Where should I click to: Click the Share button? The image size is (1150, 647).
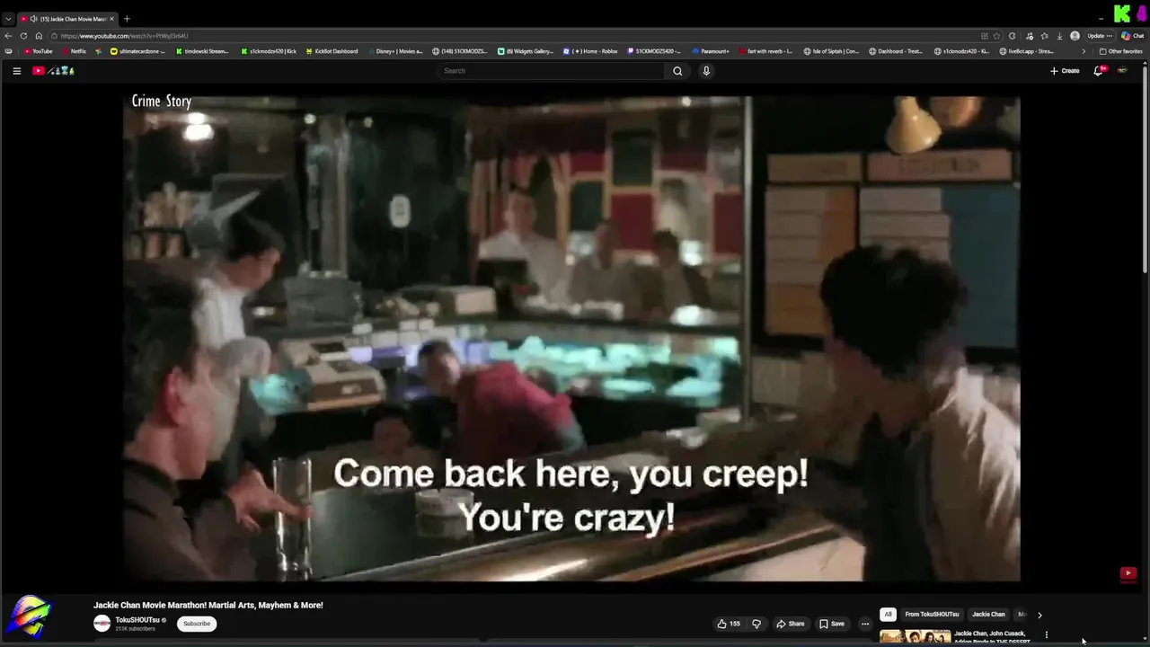point(791,624)
